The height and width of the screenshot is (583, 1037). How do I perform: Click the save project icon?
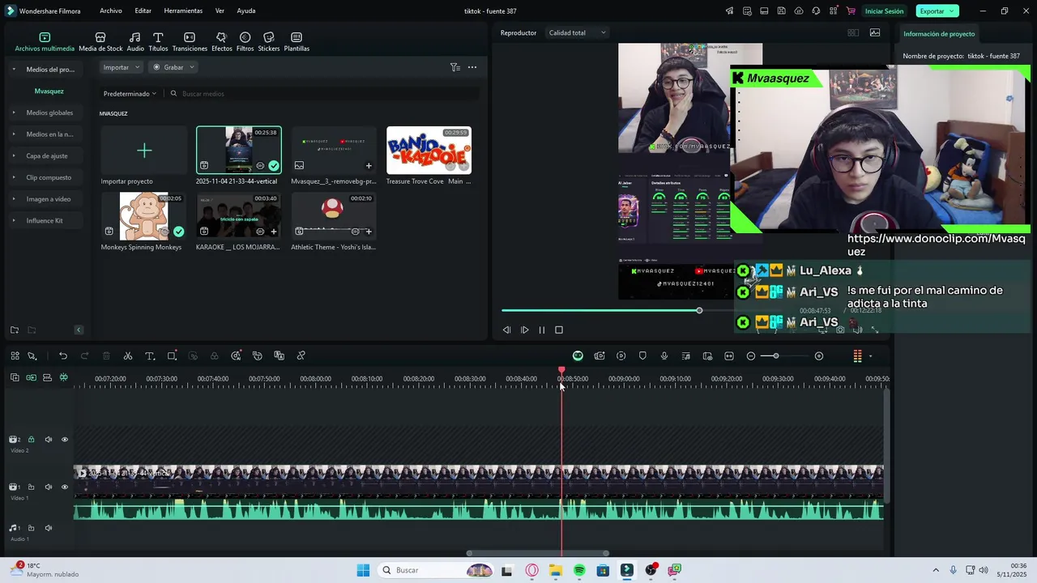click(781, 11)
